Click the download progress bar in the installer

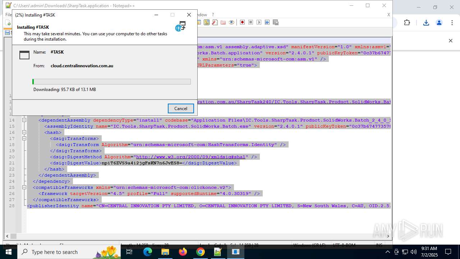click(x=111, y=82)
